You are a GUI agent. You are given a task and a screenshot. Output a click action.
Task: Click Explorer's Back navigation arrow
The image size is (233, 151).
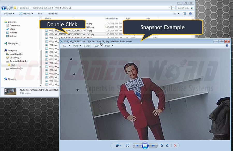4,8
